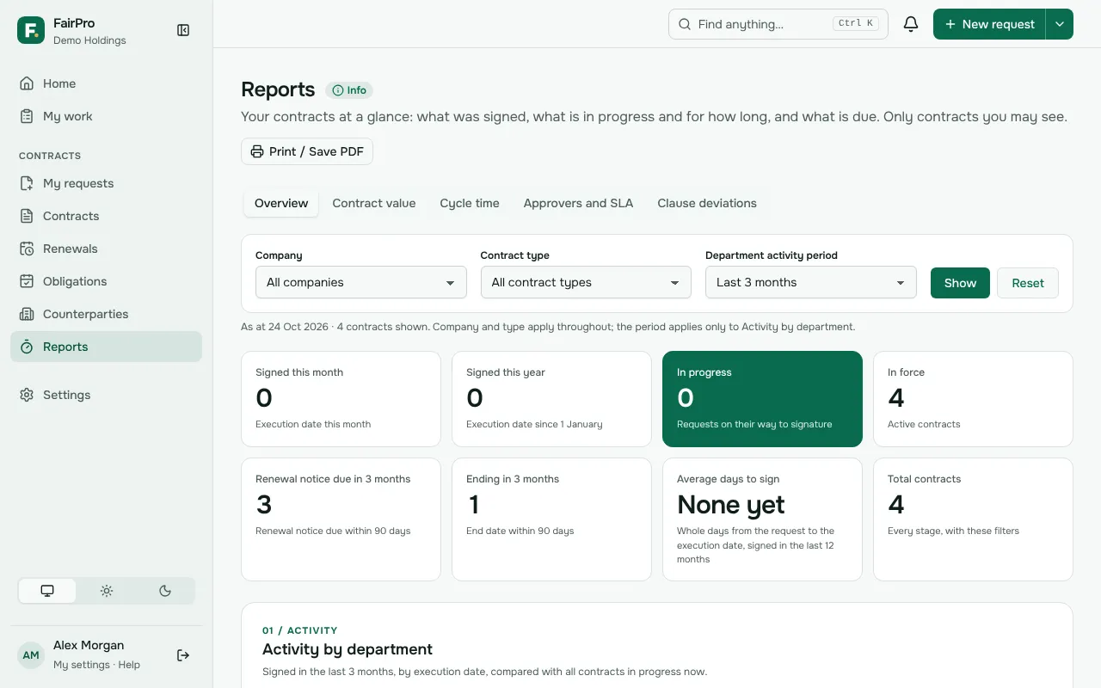Switch to the Cycle time tab
Image resolution: width=1101 pixels, height=688 pixels.
470,204
